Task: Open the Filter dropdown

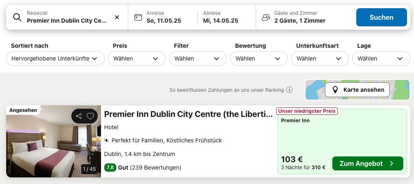Action: click(x=197, y=58)
